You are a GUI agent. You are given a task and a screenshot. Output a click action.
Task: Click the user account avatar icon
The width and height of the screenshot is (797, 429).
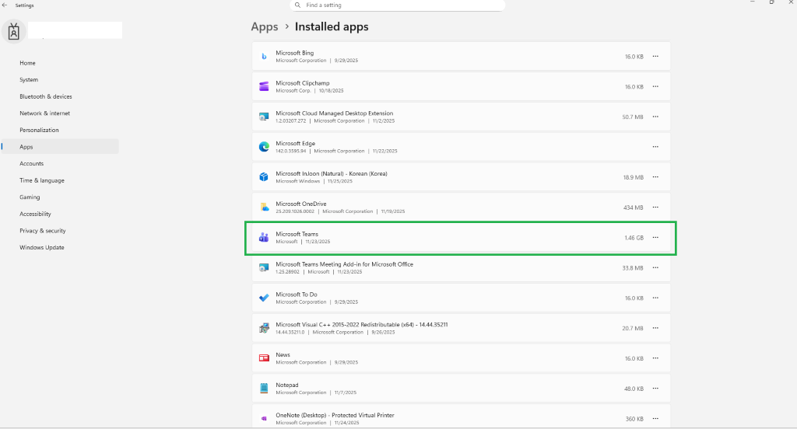14,32
